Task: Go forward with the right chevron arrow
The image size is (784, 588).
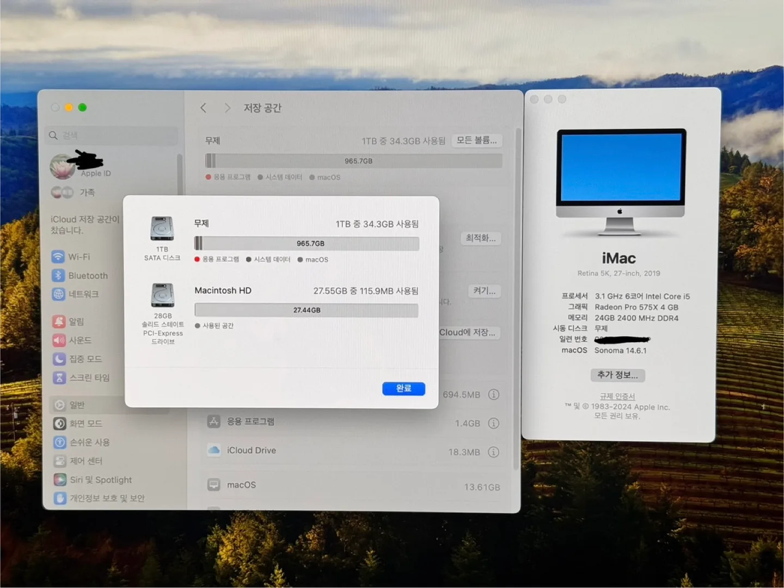Action: (x=228, y=108)
